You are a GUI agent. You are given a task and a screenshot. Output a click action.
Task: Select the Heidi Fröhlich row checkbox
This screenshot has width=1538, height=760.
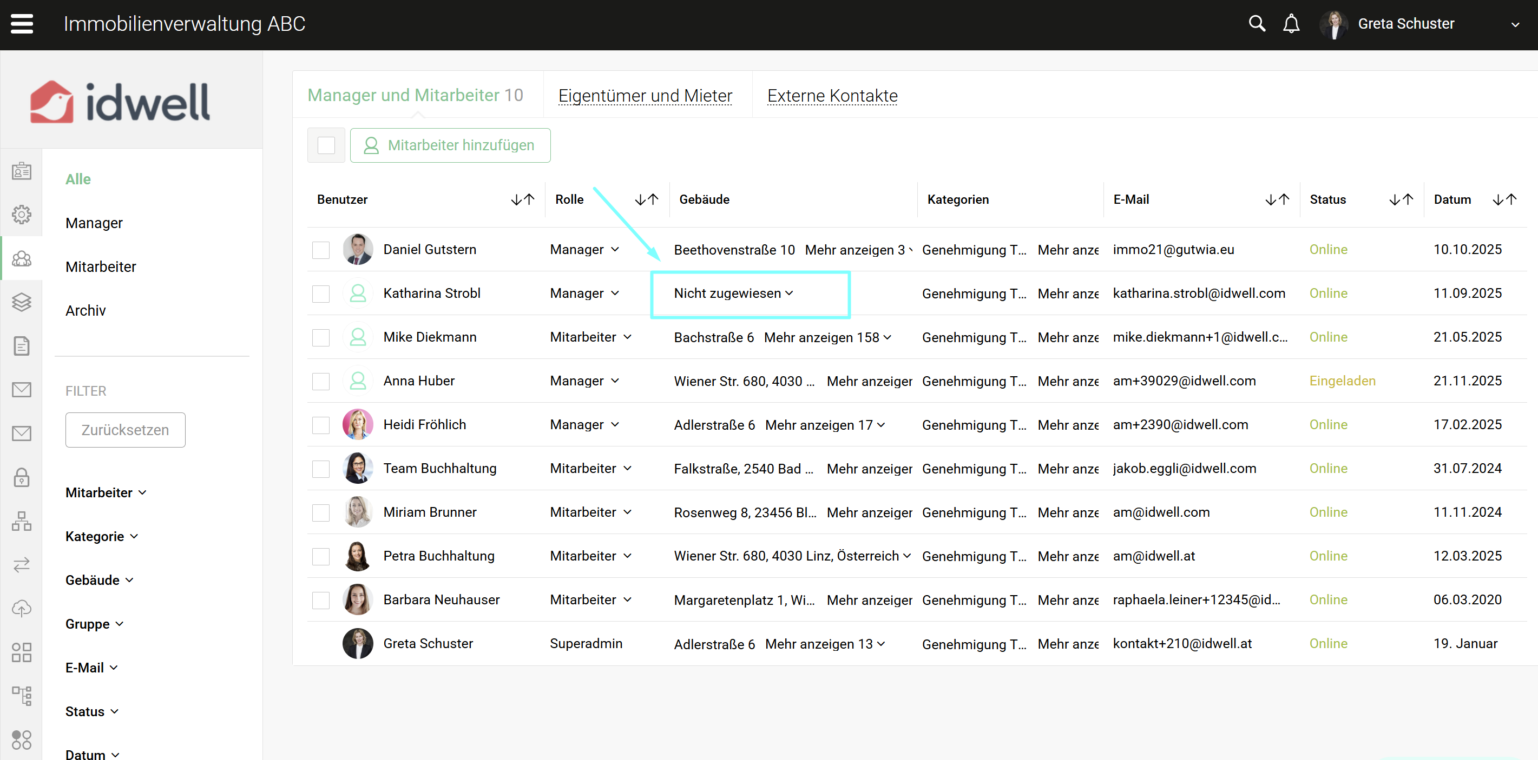(x=321, y=425)
